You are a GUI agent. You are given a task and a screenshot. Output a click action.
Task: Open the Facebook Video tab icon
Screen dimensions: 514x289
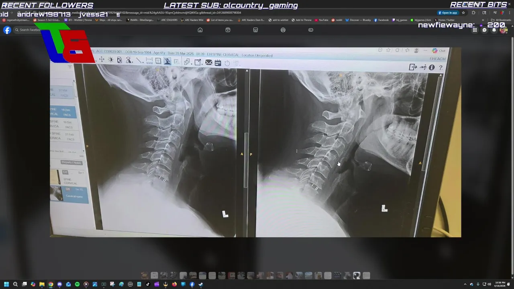pyautogui.click(x=228, y=30)
